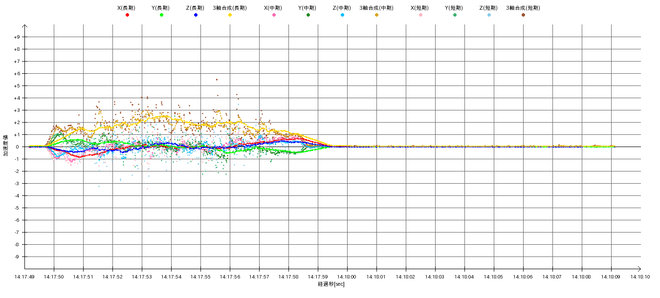Screen dimensions: 660x298
Task: Click the 14:17:49 start time tick label
Action: 24,277
